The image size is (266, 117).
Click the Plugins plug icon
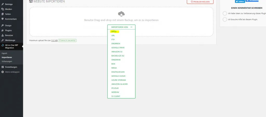click(x=3, y=30)
